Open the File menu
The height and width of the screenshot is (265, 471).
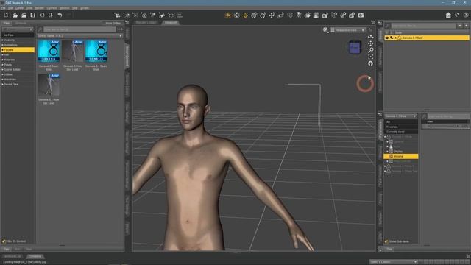point(3,8)
